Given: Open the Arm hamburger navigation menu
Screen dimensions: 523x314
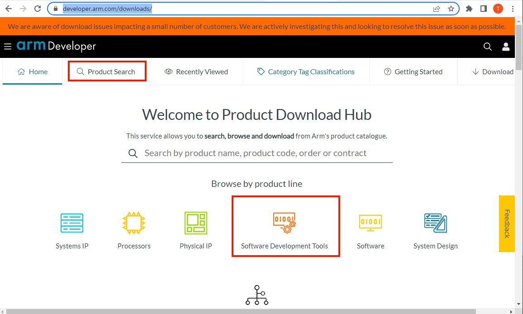Looking at the screenshot, I should pyautogui.click(x=8, y=47).
